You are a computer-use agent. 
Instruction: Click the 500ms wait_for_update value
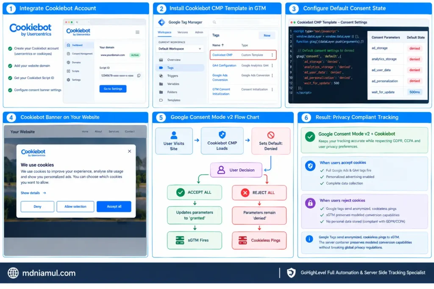[x=415, y=92]
